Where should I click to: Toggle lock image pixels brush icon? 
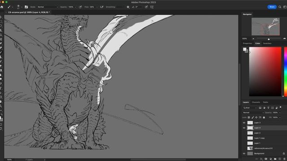point(252,117)
